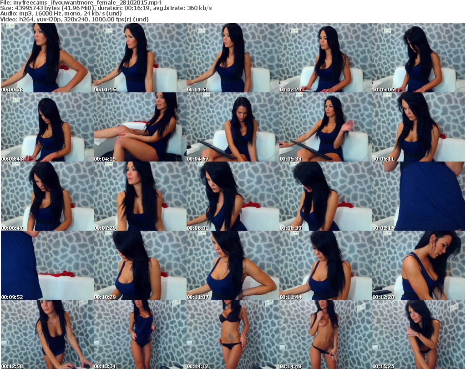Select the frame stamped 00:06:47
The width and height of the screenshot is (466, 369).
tap(47, 196)
